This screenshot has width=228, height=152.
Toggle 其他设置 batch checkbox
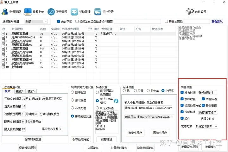[x=203, y=105]
